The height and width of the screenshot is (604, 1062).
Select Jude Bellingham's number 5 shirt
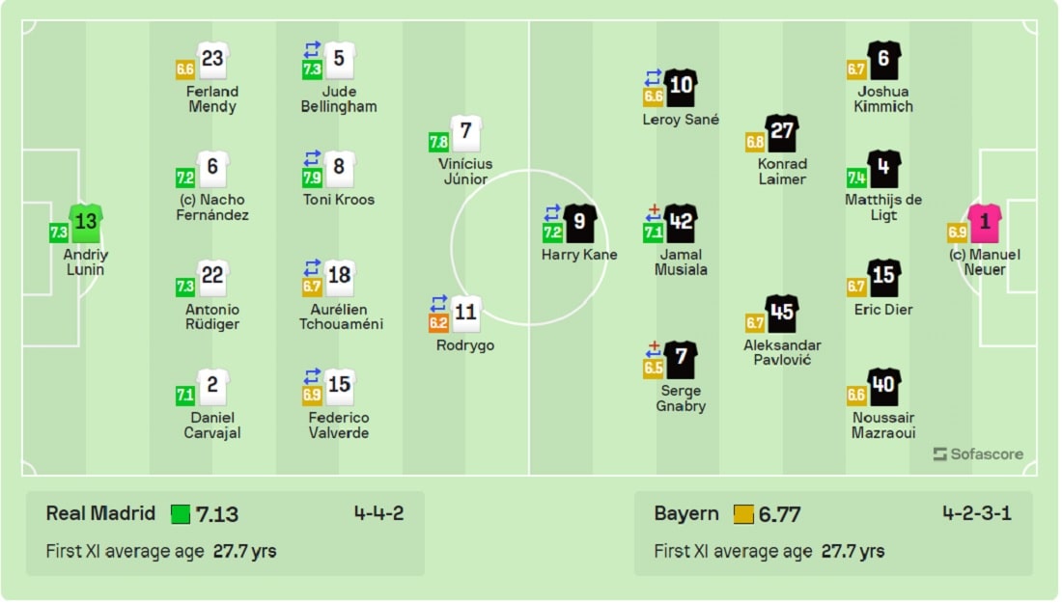(339, 60)
